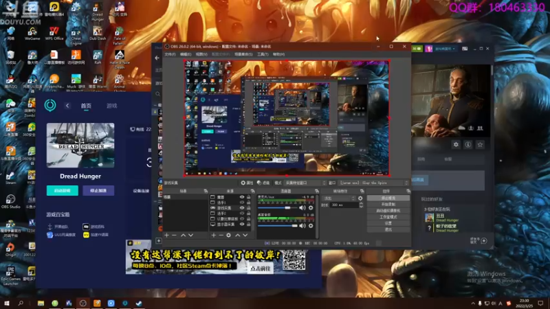Viewport: 550px width, 309px height.
Task: Open the 文件(F) menu in OBS
Action: [170, 54]
